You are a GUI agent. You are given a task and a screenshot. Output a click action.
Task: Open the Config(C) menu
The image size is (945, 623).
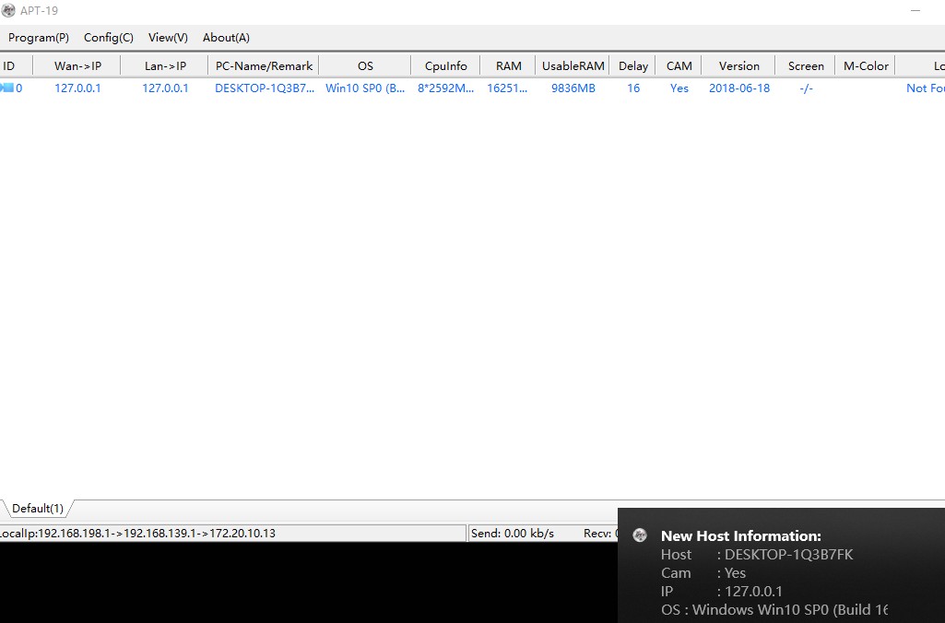[109, 38]
